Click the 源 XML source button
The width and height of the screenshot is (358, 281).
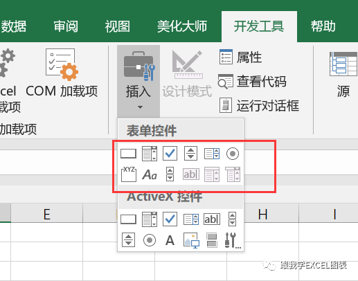343,75
